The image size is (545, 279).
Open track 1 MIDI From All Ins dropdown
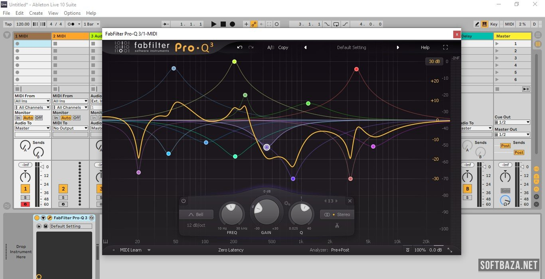tap(32, 101)
